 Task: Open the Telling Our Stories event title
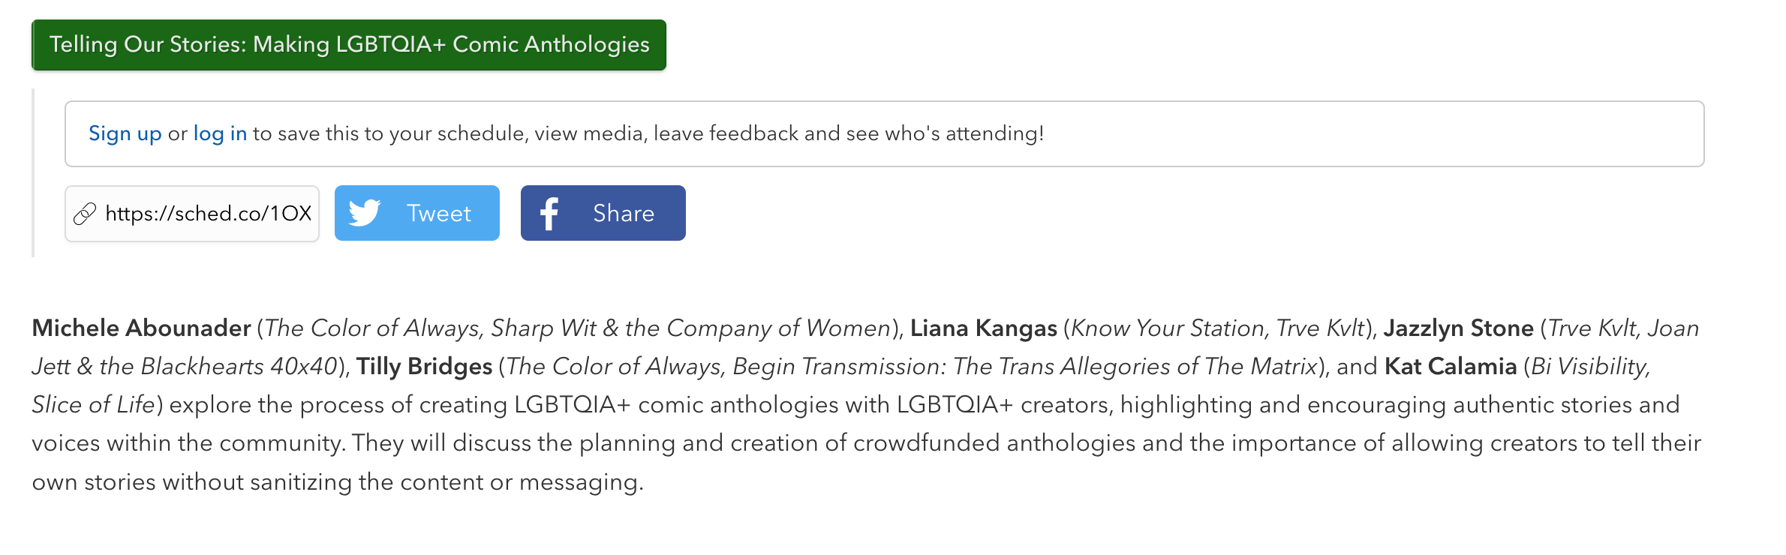(x=349, y=45)
